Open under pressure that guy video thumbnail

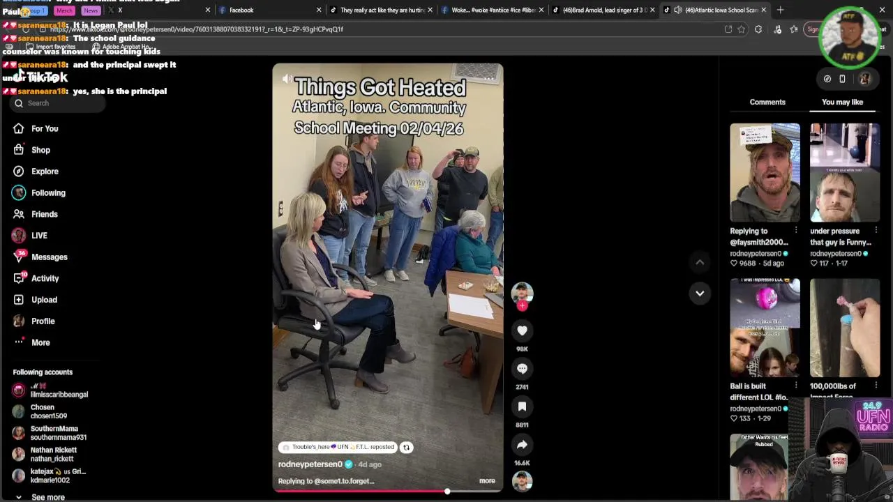[845, 173]
